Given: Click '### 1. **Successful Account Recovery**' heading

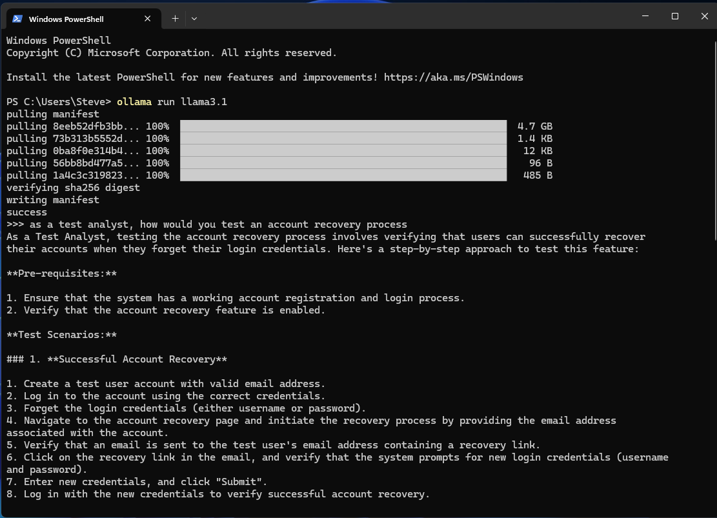Looking at the screenshot, I should tap(117, 359).
